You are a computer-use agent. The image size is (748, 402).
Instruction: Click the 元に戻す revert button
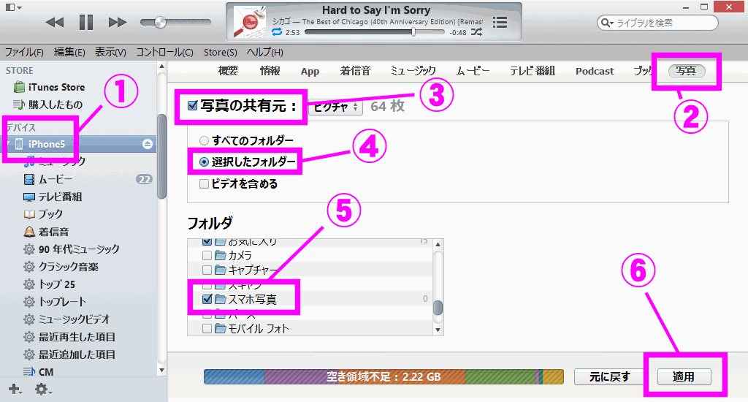(x=610, y=376)
